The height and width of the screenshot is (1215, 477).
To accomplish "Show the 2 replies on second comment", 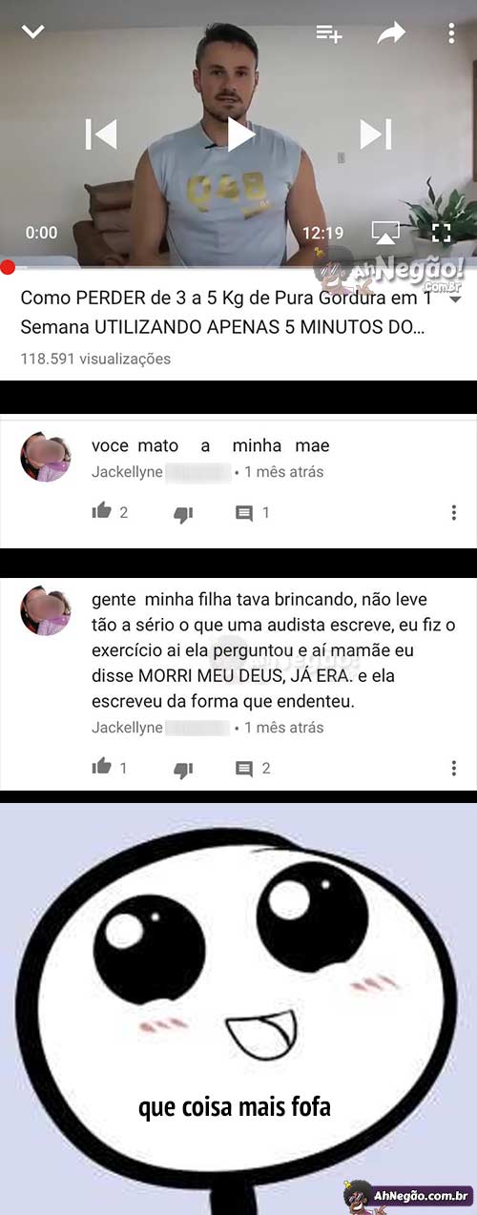I will point(253,769).
